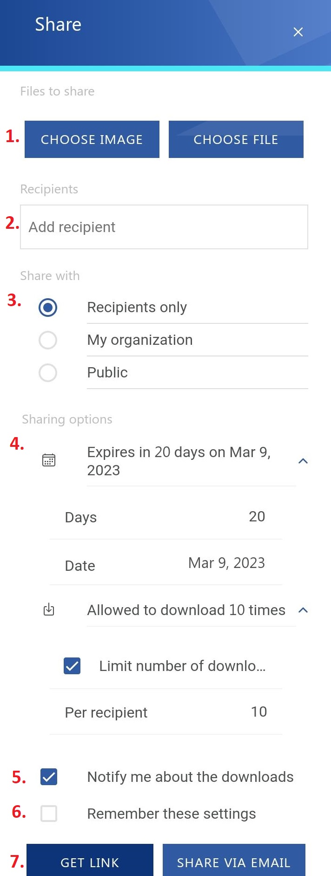Edit the Days value of 20
Image resolution: width=331 pixels, height=876 pixels.
click(257, 516)
